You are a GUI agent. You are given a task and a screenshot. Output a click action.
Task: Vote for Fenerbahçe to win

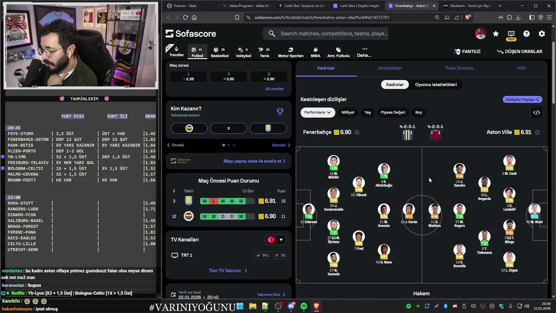[189, 128]
